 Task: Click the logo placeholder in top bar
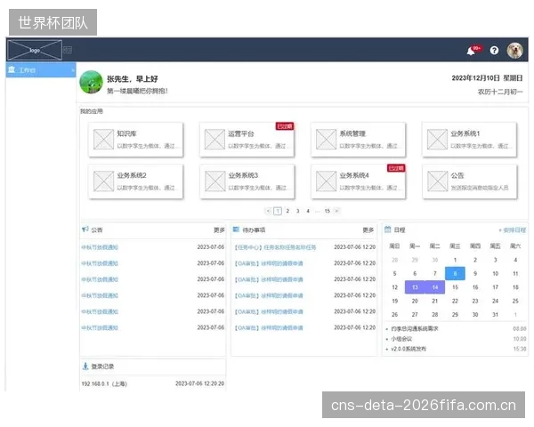[35, 50]
